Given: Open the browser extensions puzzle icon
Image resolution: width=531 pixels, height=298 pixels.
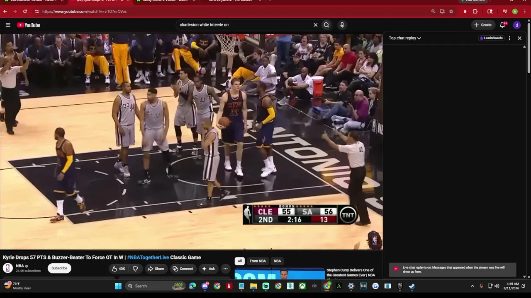Looking at the screenshot, I should pos(475,12).
